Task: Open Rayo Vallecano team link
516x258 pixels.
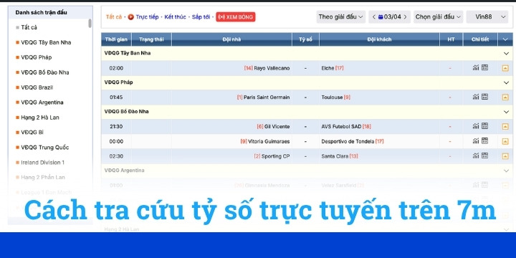Action: (x=272, y=68)
